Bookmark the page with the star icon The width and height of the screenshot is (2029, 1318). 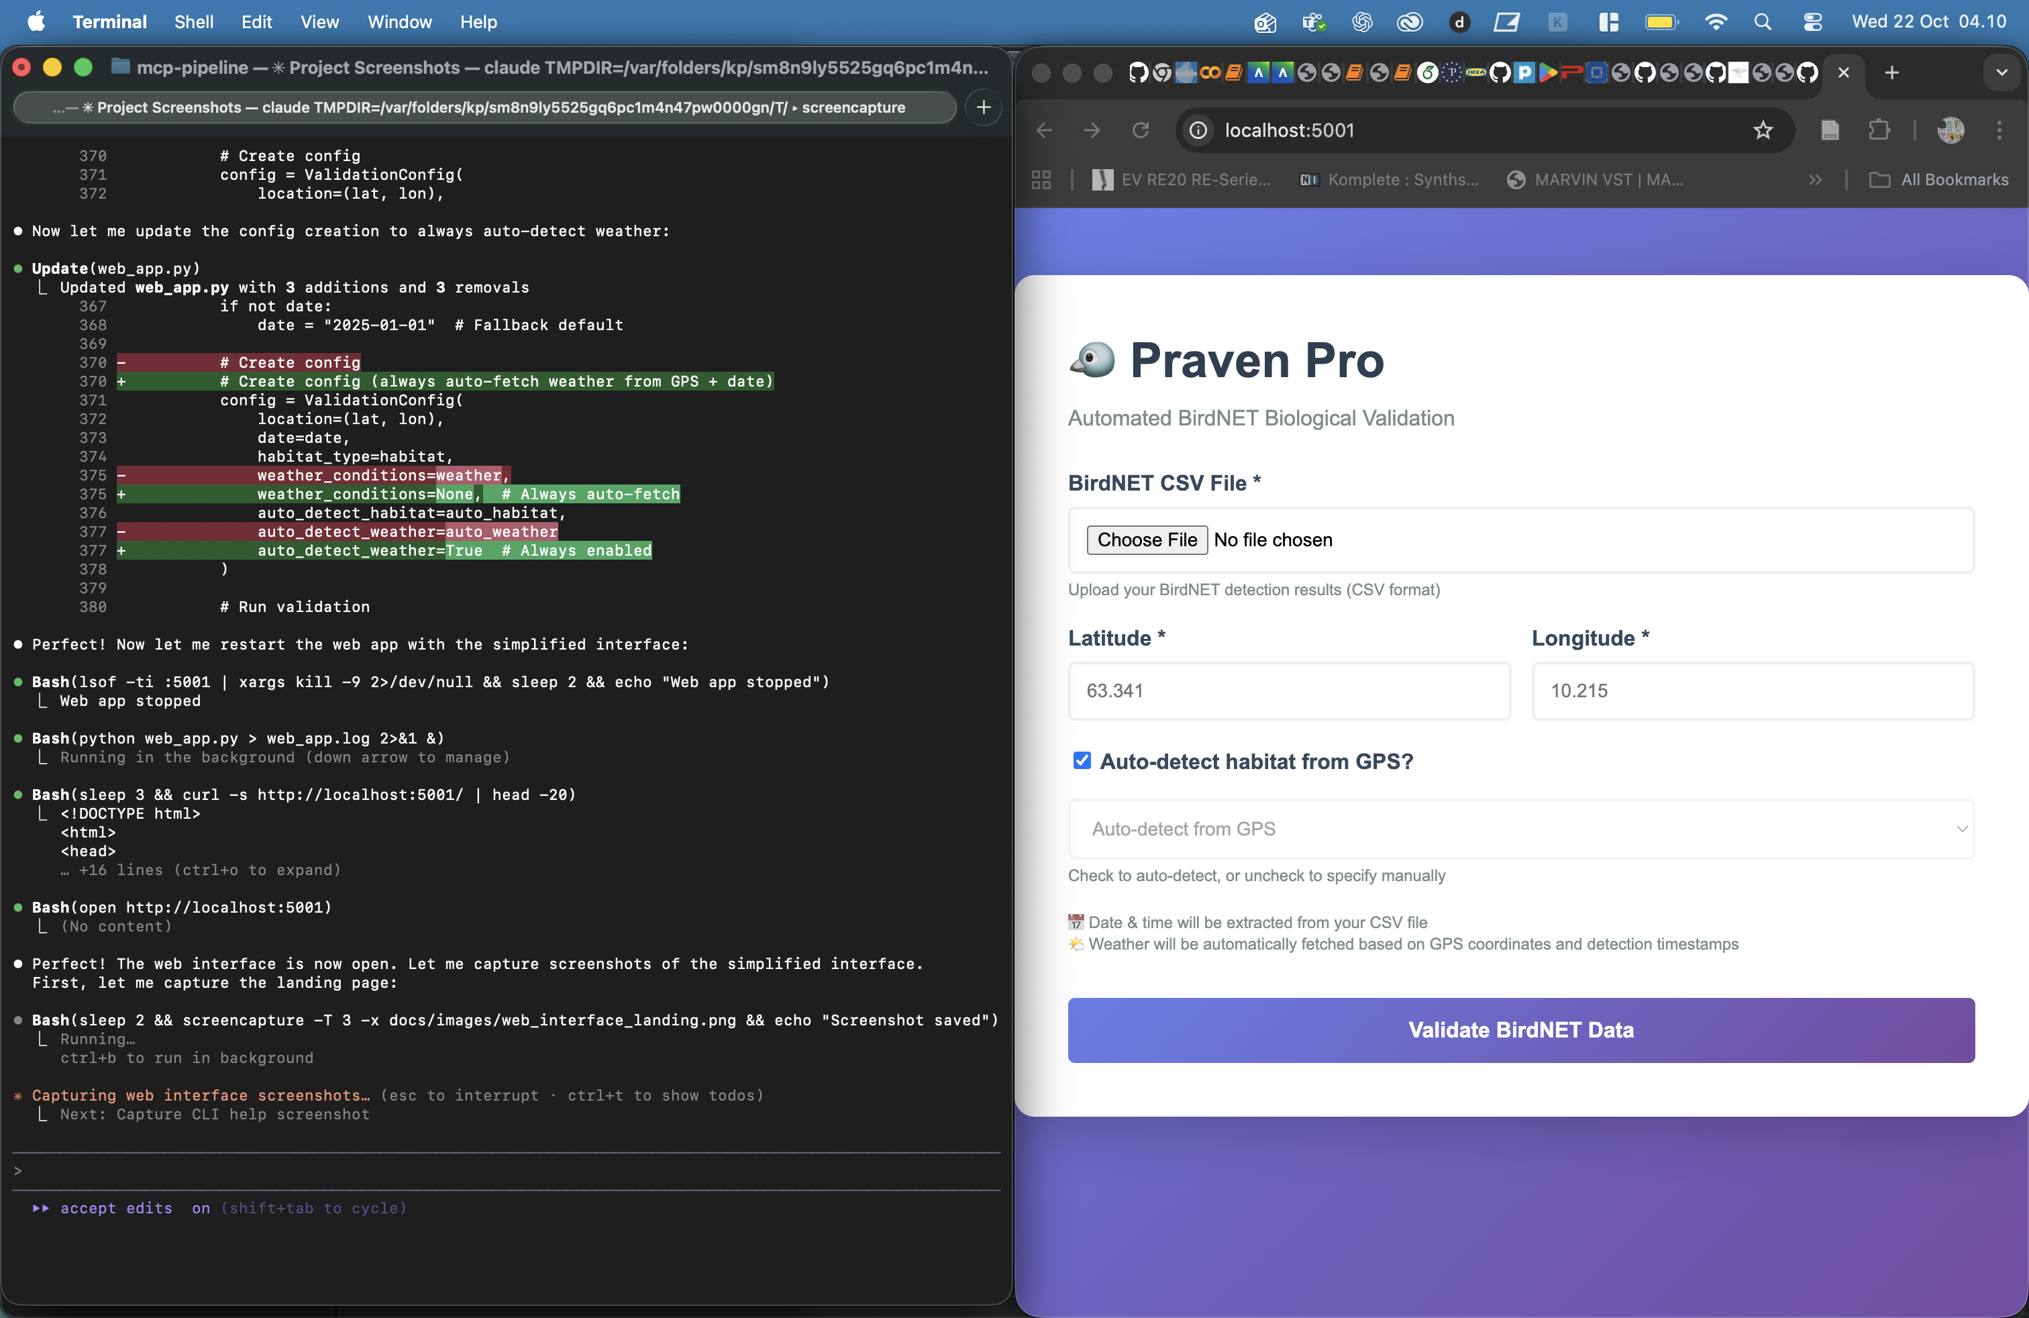[x=1763, y=130]
